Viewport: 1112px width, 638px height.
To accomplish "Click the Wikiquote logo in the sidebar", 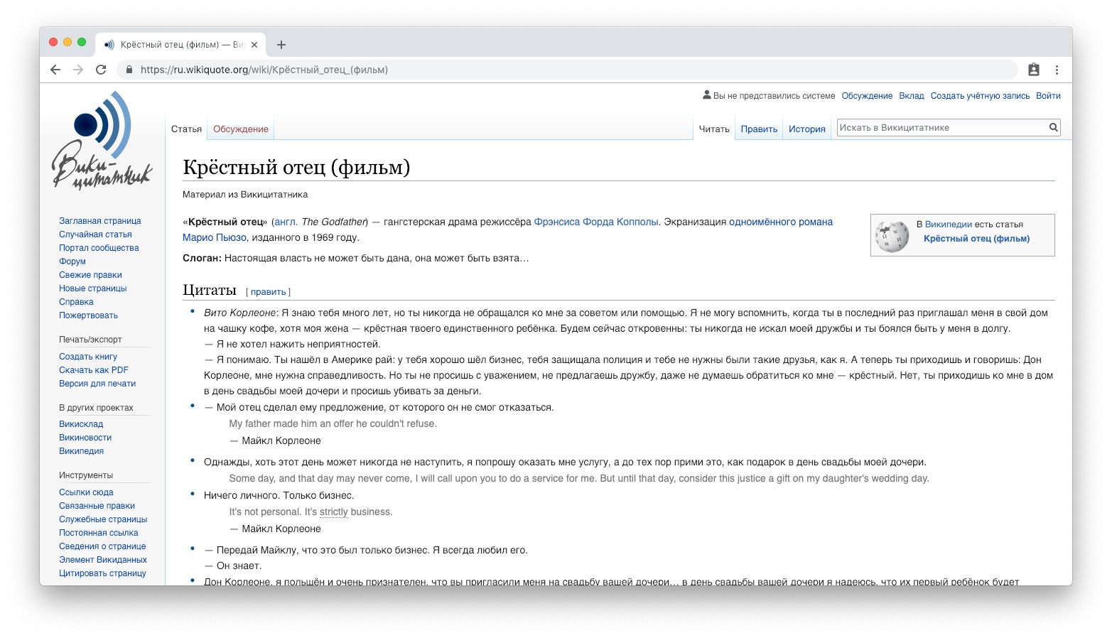I will [102, 142].
